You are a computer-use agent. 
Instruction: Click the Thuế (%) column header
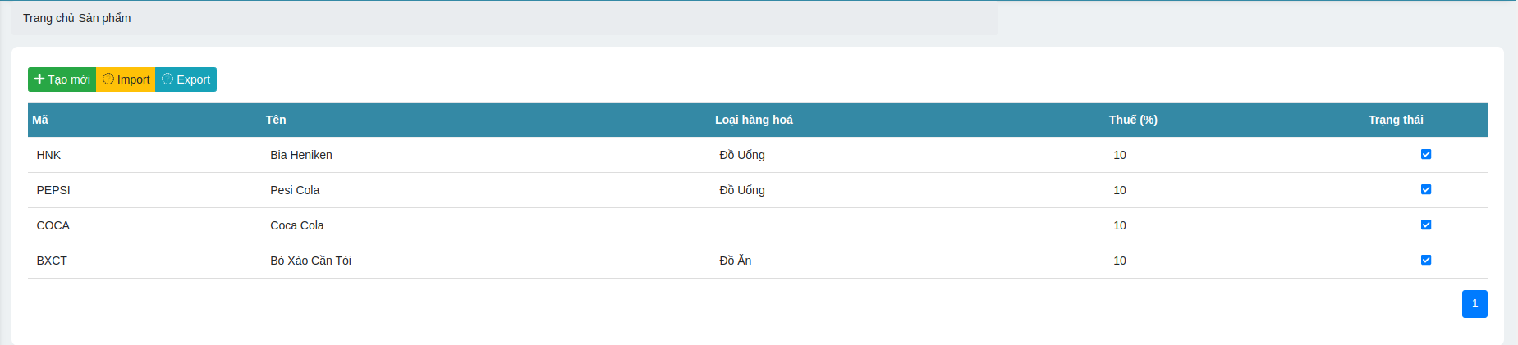click(1133, 120)
